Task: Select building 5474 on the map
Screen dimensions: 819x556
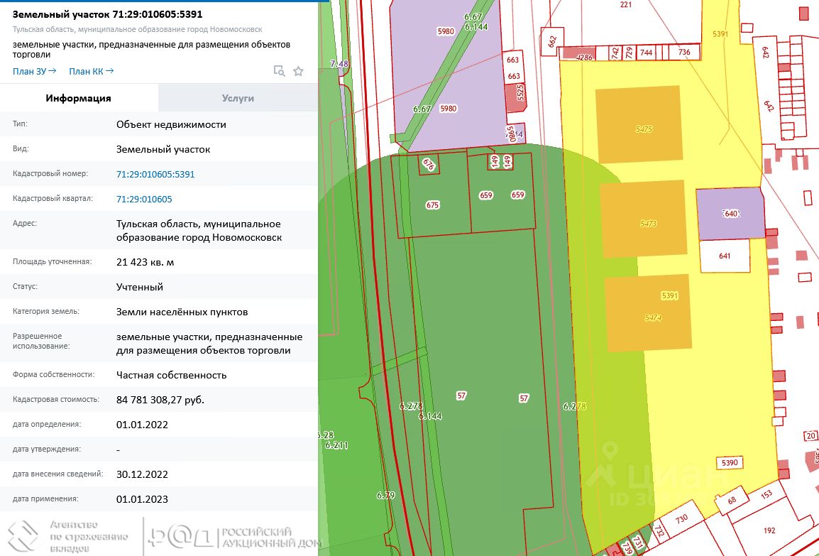Action: pos(648,314)
